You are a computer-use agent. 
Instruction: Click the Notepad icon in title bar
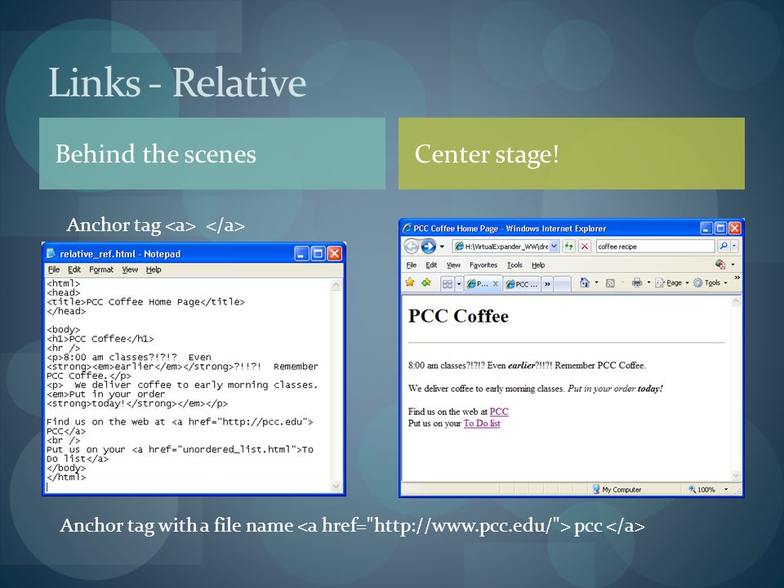pos(51,253)
